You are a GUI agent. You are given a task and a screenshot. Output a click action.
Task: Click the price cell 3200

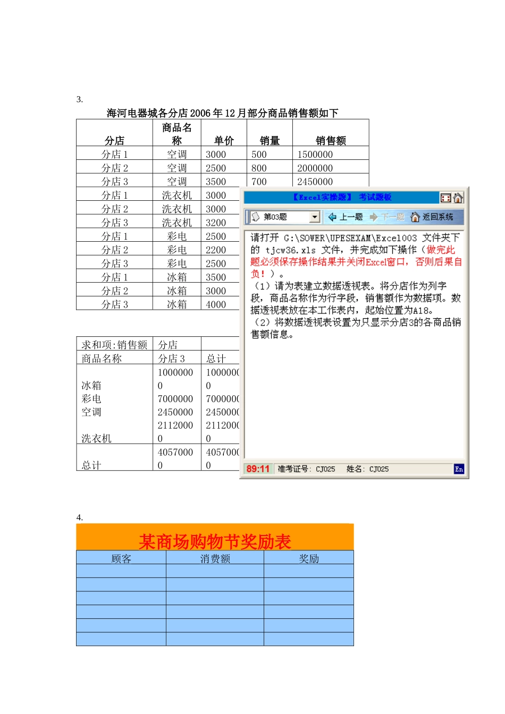point(216,223)
